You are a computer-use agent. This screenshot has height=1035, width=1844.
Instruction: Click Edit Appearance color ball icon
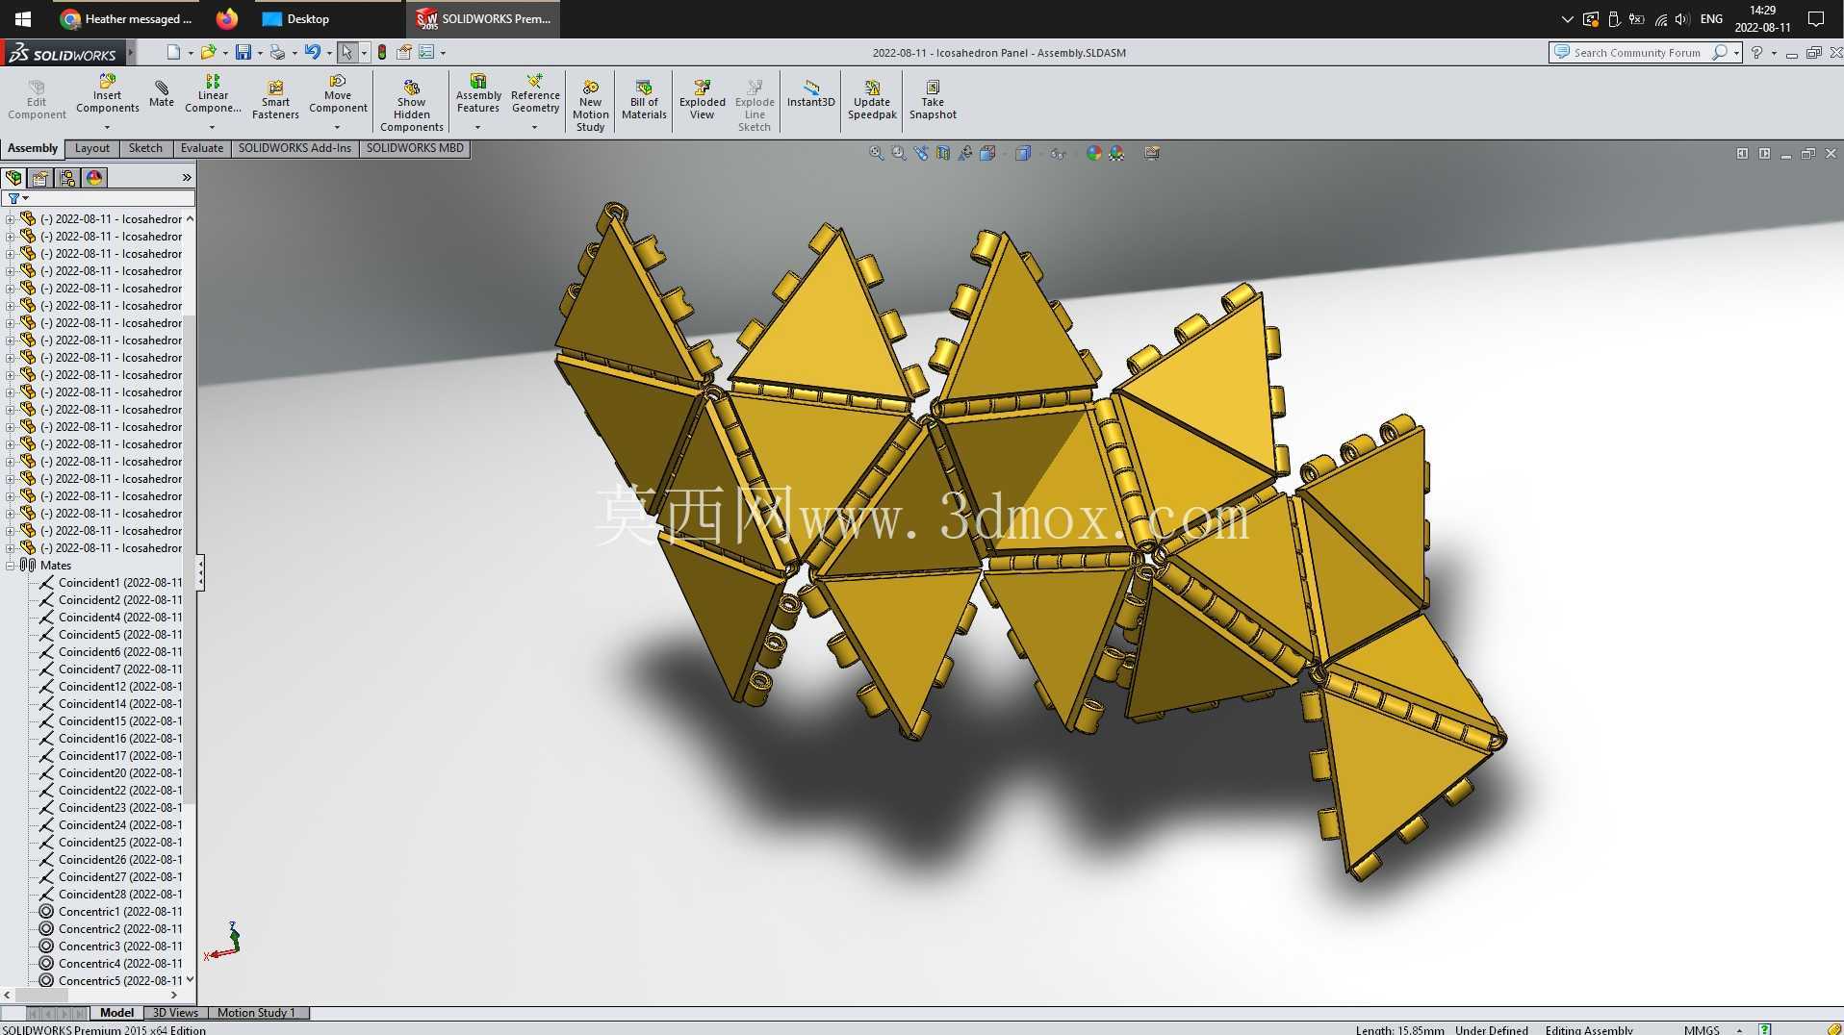pos(1094,153)
